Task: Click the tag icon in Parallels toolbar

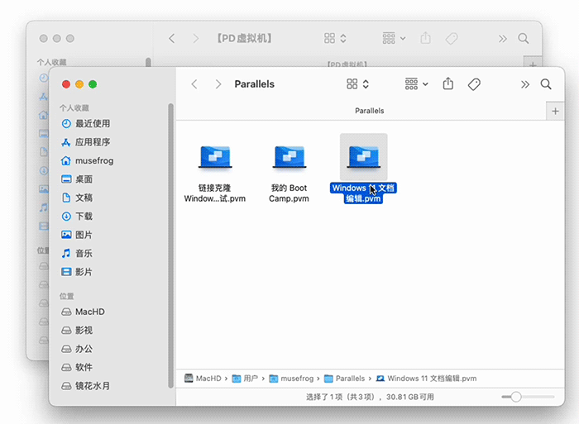Action: pos(474,84)
